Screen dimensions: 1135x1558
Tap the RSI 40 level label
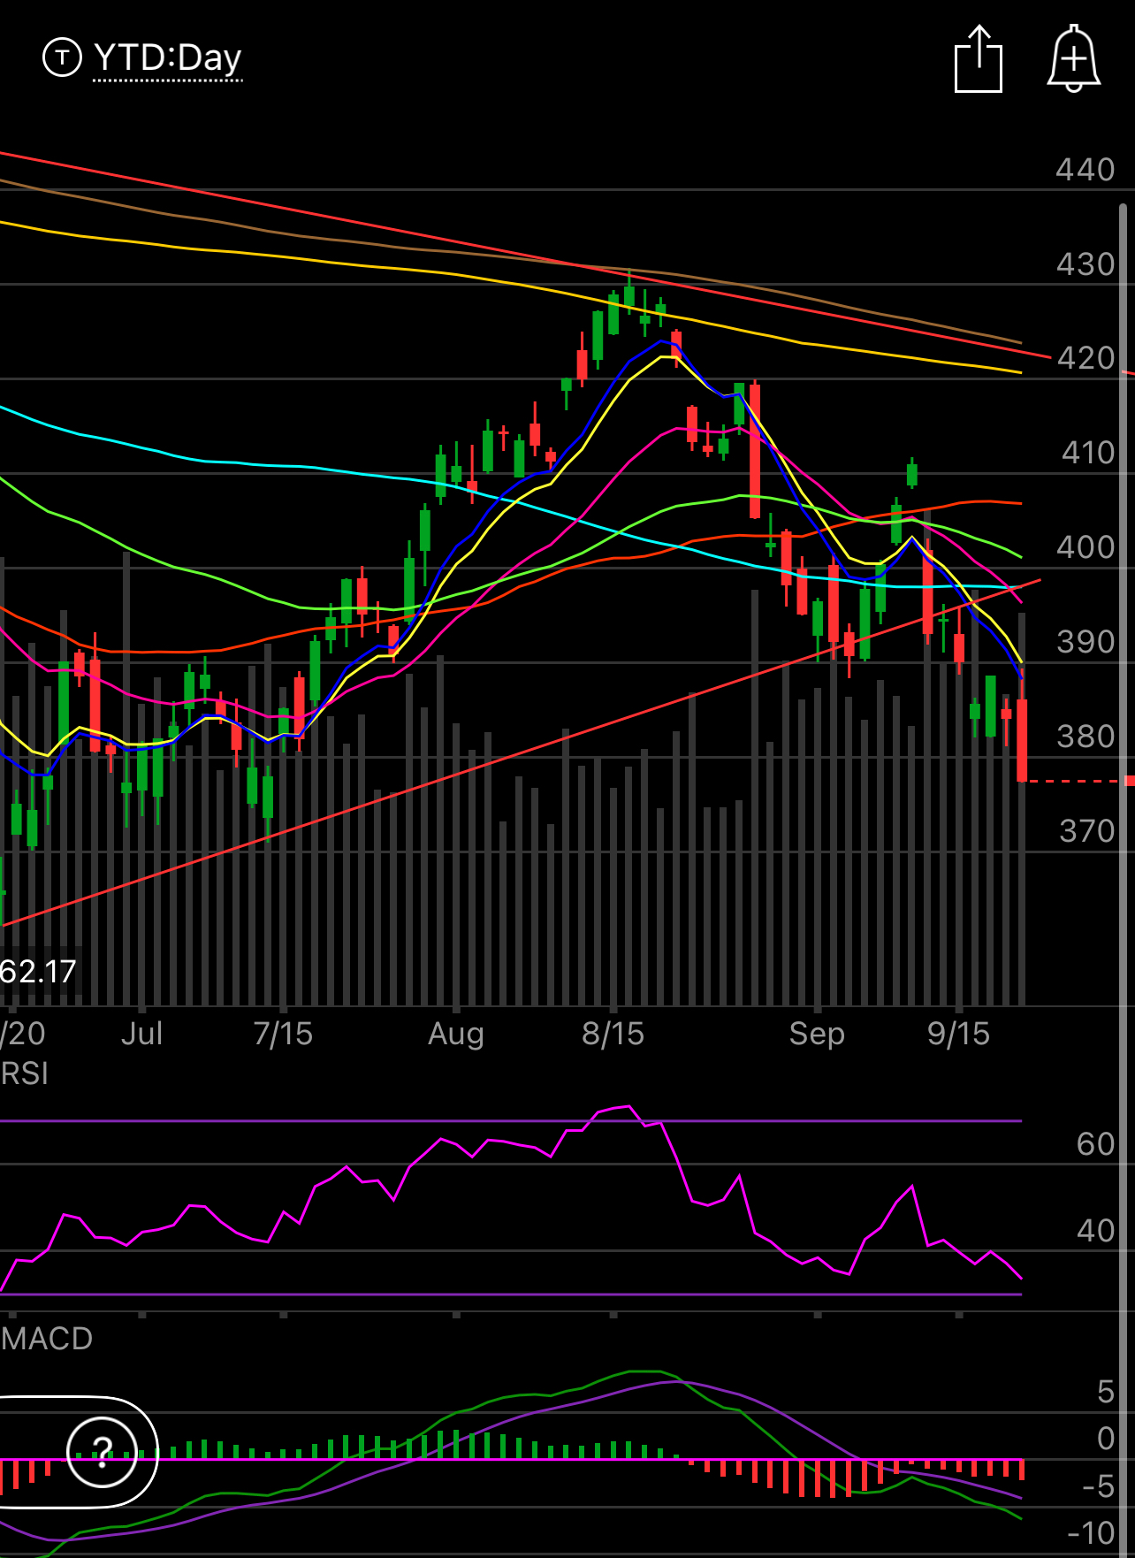tap(1095, 1231)
